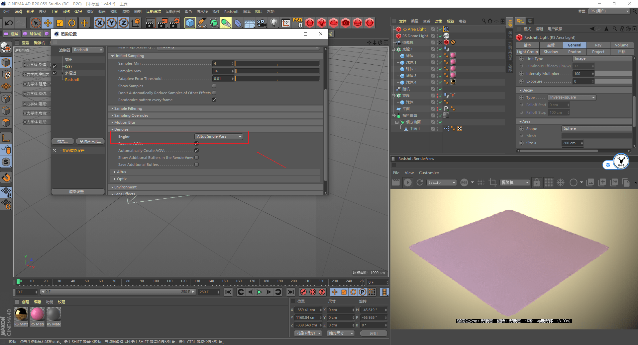Image resolution: width=638 pixels, height=345 pixels.
Task: Toggle X axis lock icon
Action: [100, 23]
